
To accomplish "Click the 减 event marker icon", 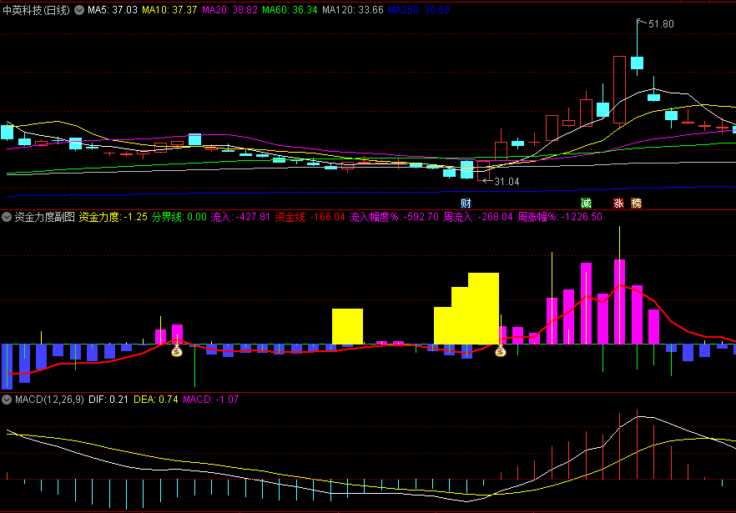I will coord(587,204).
